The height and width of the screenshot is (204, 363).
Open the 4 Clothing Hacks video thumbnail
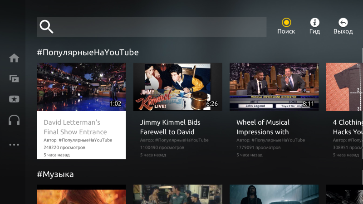pos(344,87)
